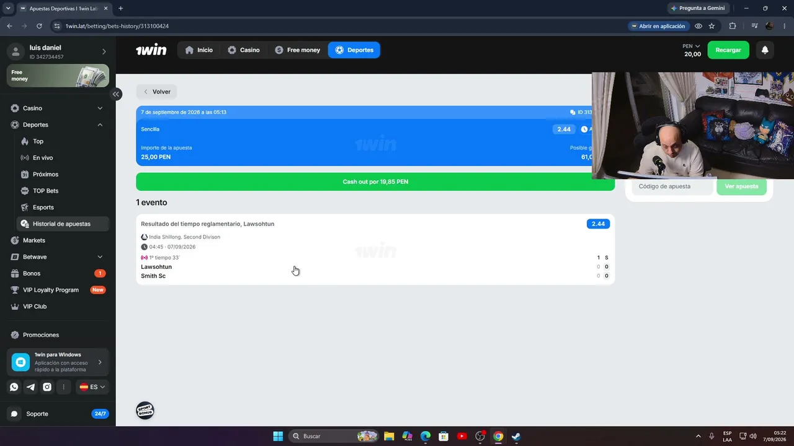Click the browser address bar URL

pyautogui.click(x=117, y=26)
